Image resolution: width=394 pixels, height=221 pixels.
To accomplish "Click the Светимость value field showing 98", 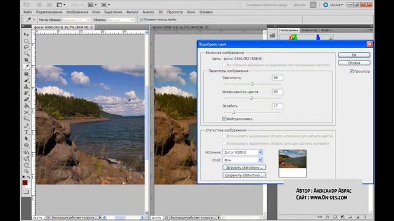I will tap(277, 78).
